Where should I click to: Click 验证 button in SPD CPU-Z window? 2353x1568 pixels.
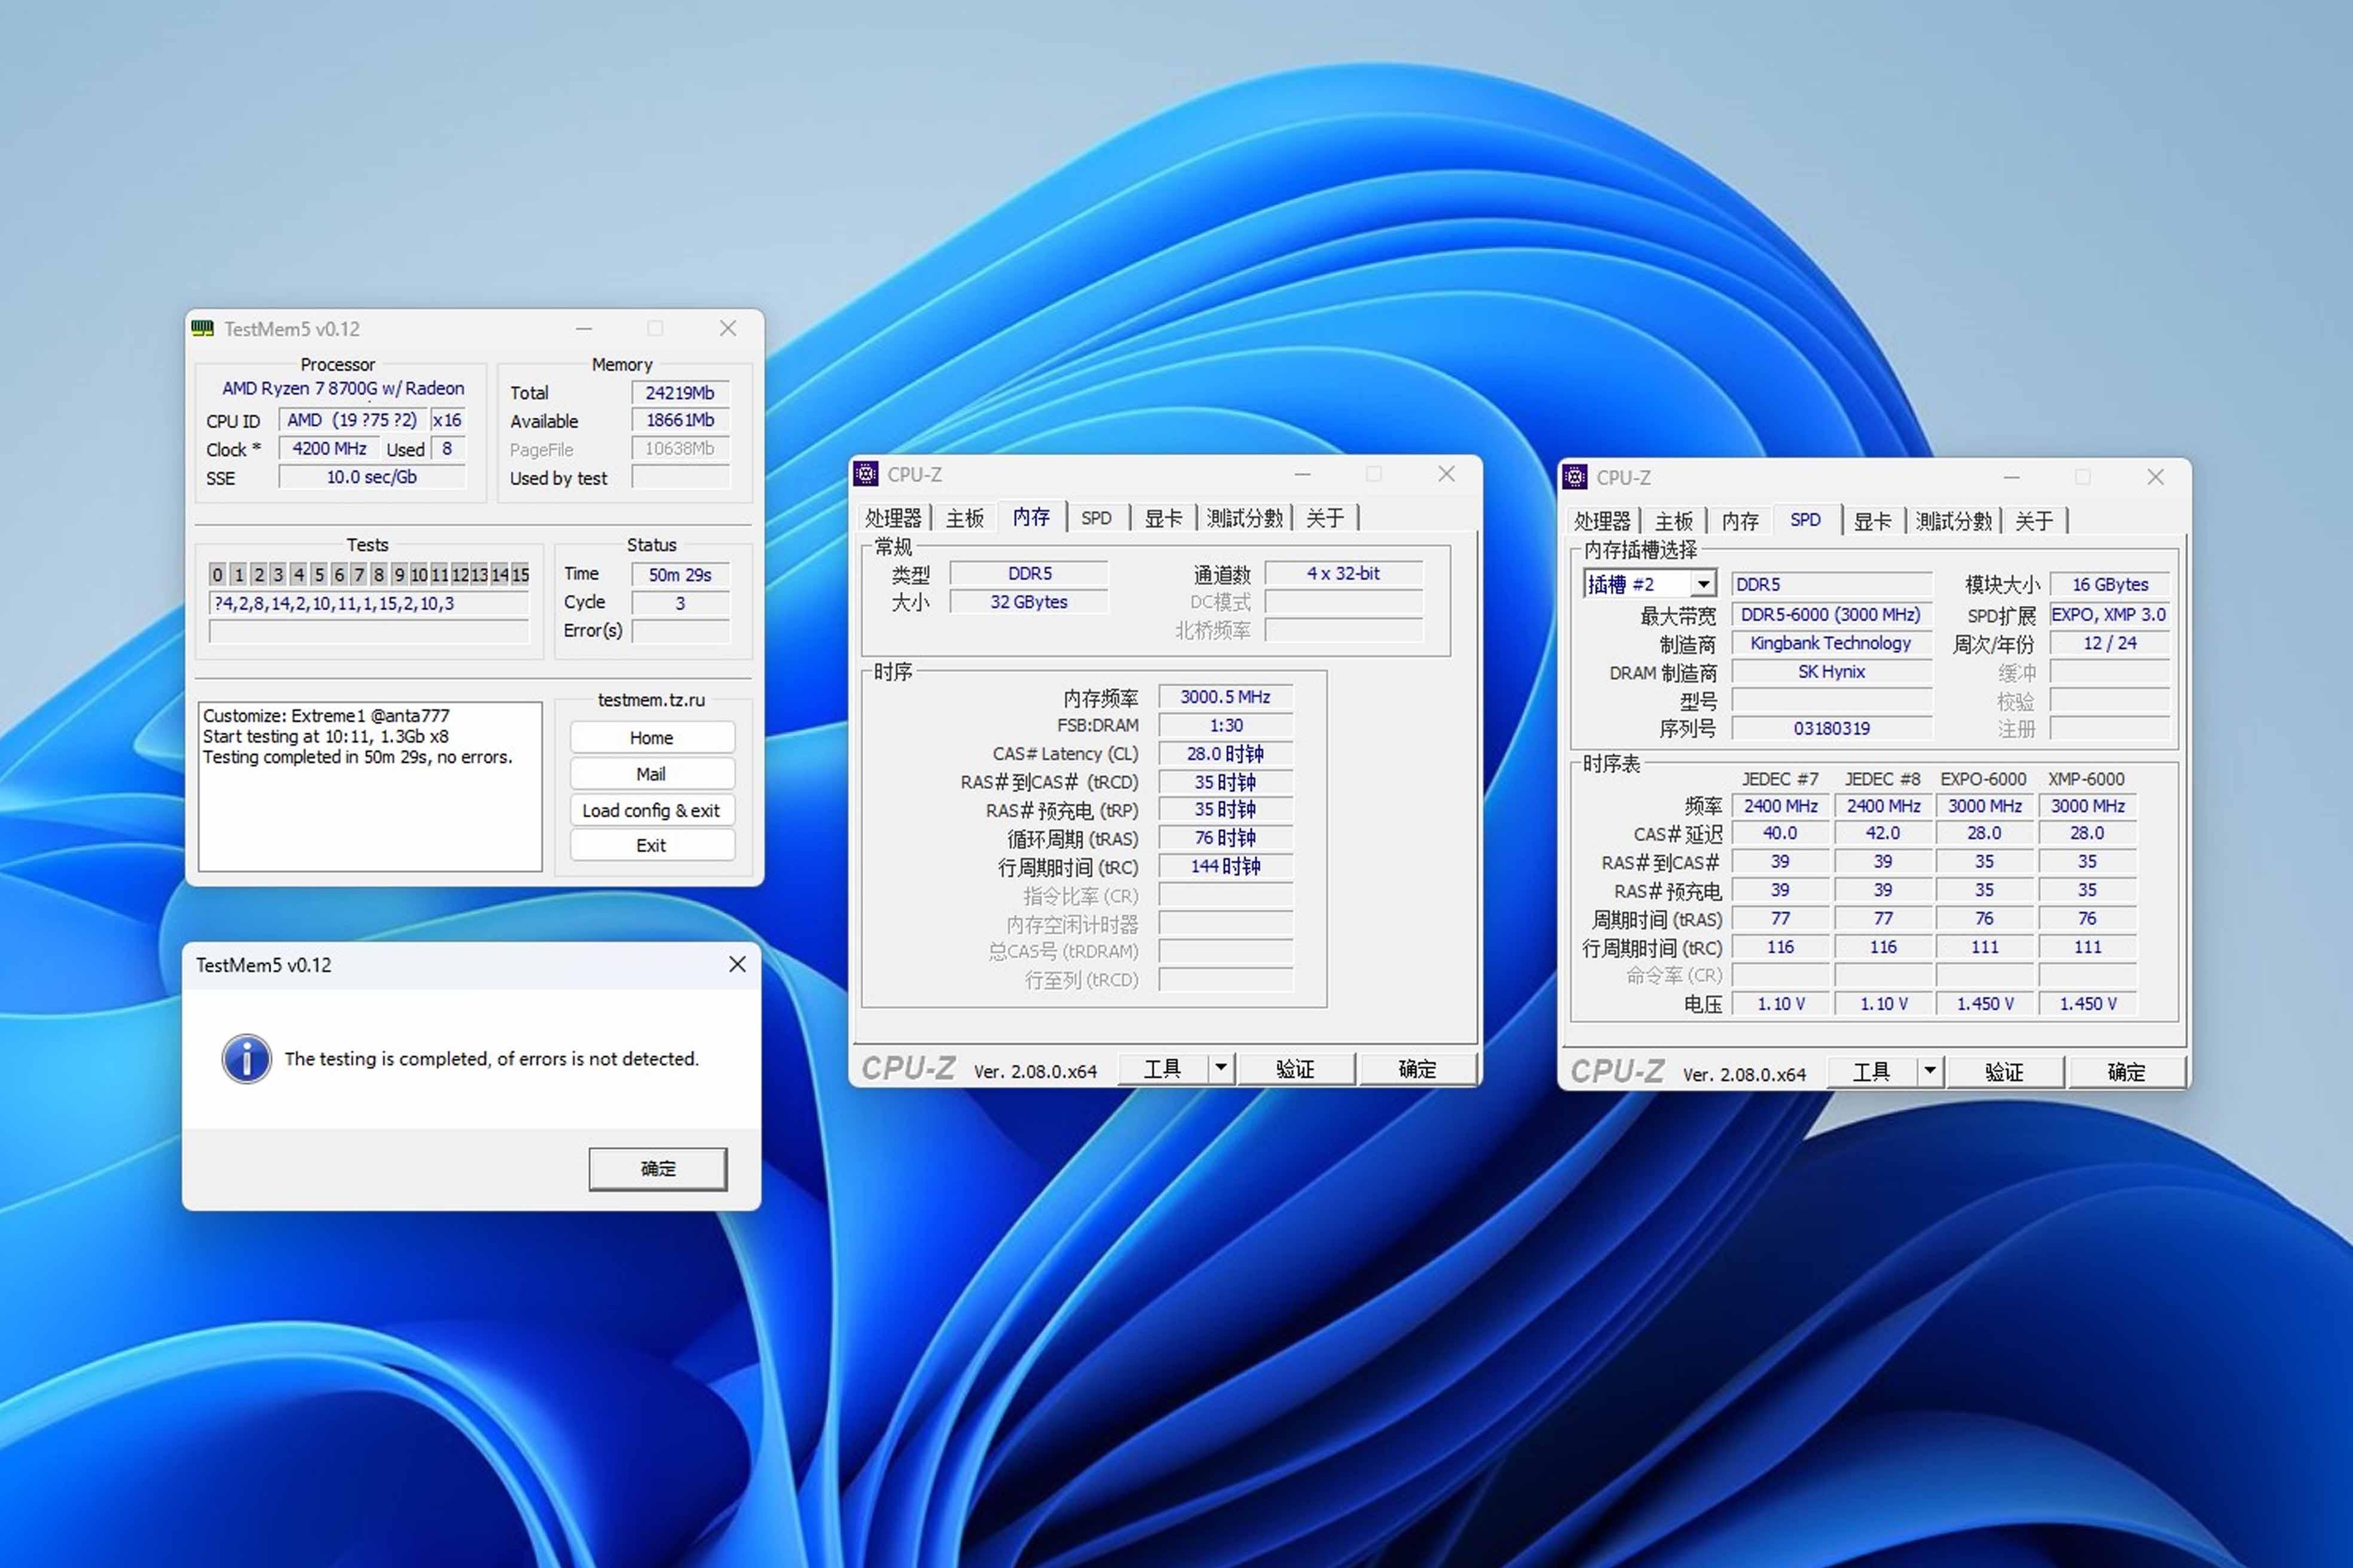point(2005,1071)
